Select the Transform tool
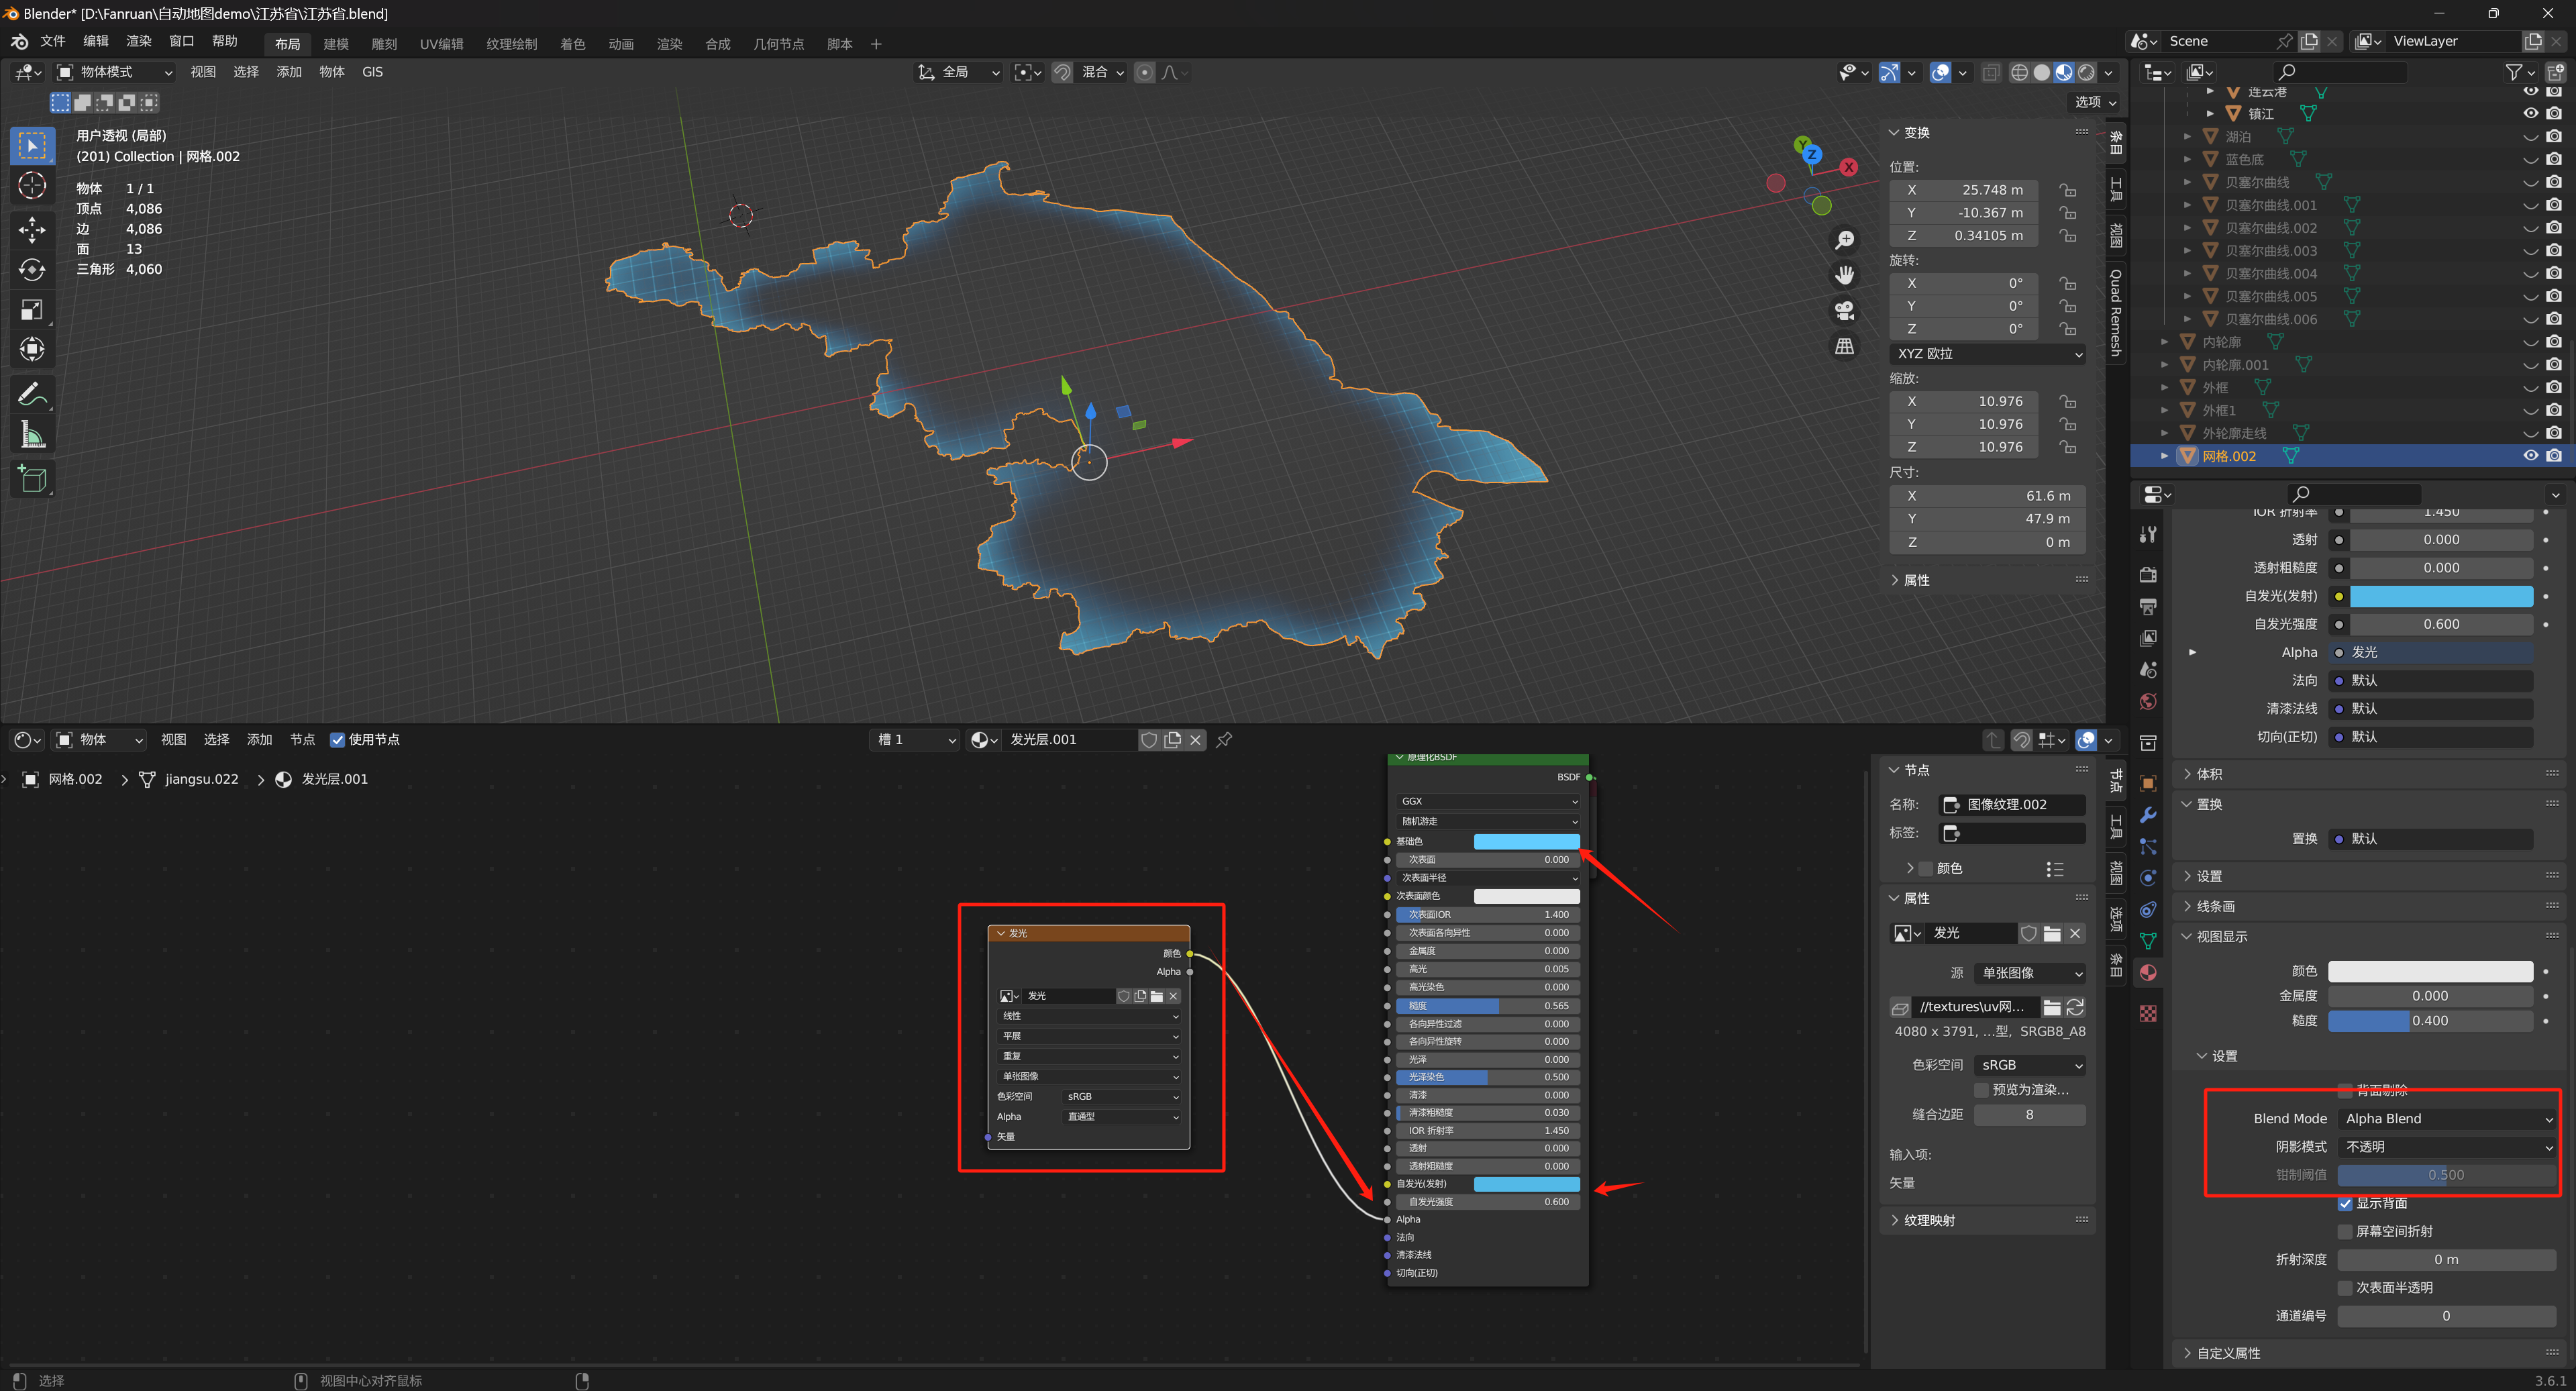 pyautogui.click(x=32, y=350)
